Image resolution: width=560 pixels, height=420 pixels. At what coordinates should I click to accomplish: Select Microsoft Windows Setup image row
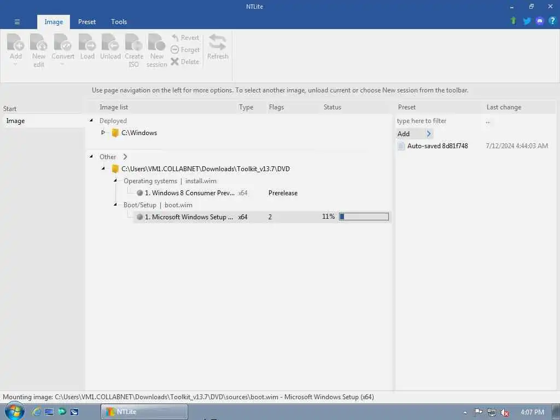(262, 217)
